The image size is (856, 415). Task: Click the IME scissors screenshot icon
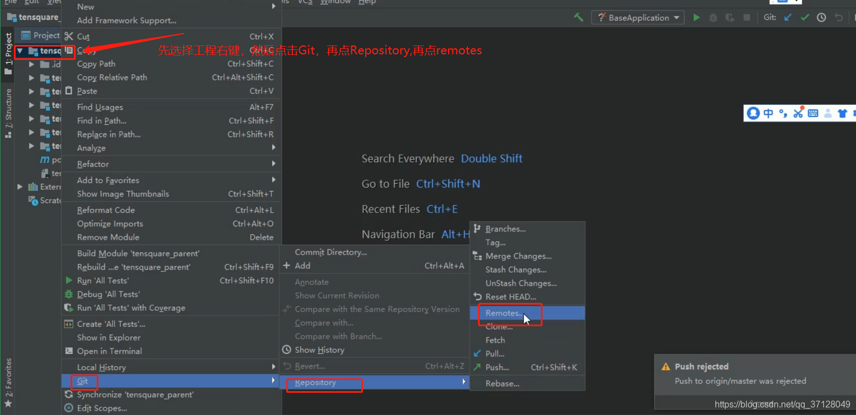[798, 113]
